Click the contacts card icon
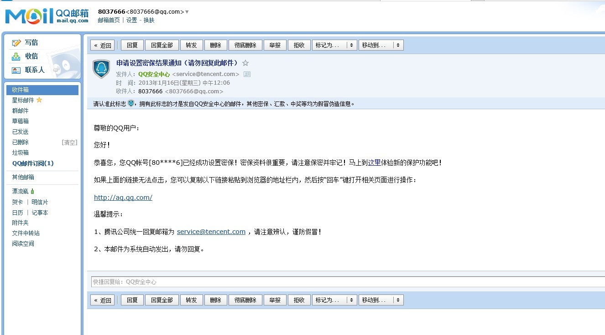Image resolution: width=605 pixels, height=335 pixels. 16,70
